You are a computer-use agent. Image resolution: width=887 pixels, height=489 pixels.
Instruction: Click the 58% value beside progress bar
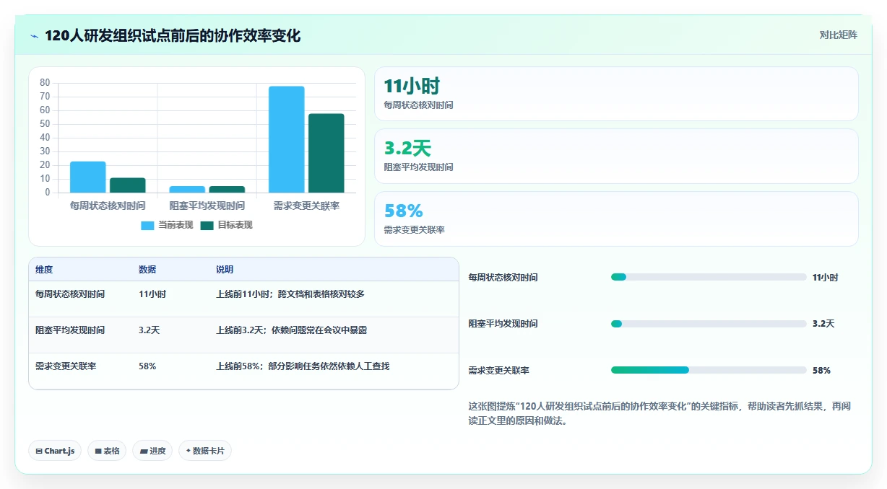pyautogui.click(x=821, y=370)
